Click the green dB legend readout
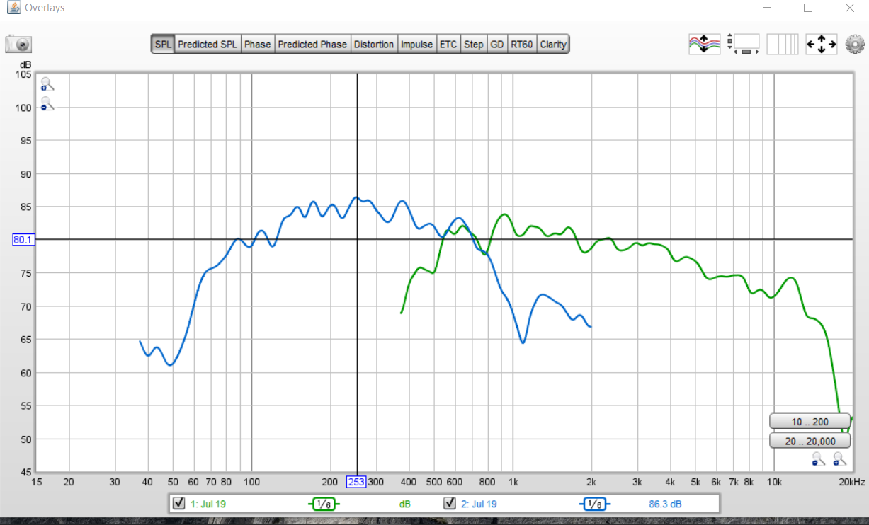This screenshot has width=869, height=525. coord(404,504)
